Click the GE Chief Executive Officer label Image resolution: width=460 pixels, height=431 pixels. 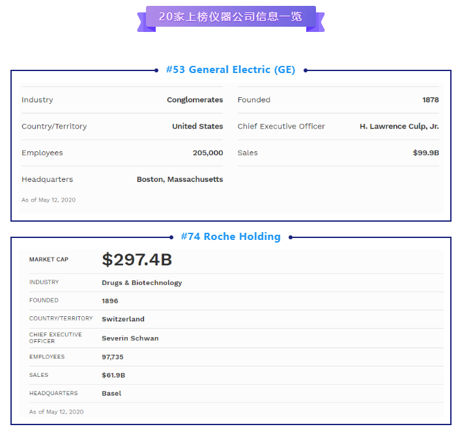coord(281,126)
